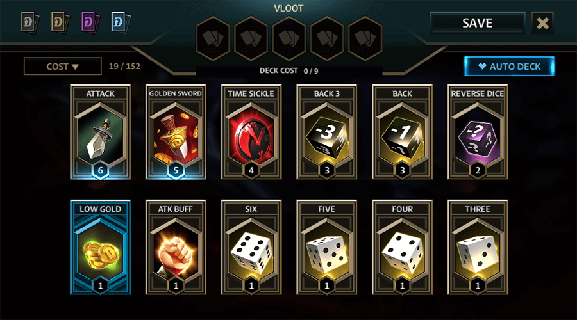Select the purple deck filter icon
577x320 pixels.
coord(90,23)
